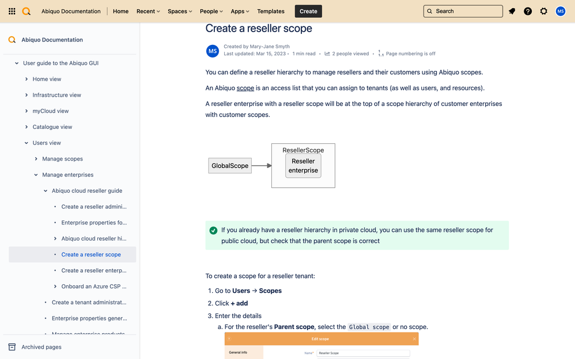The image size is (575, 359).
Task: Click the author MS avatar beside byline
Action: click(x=213, y=51)
